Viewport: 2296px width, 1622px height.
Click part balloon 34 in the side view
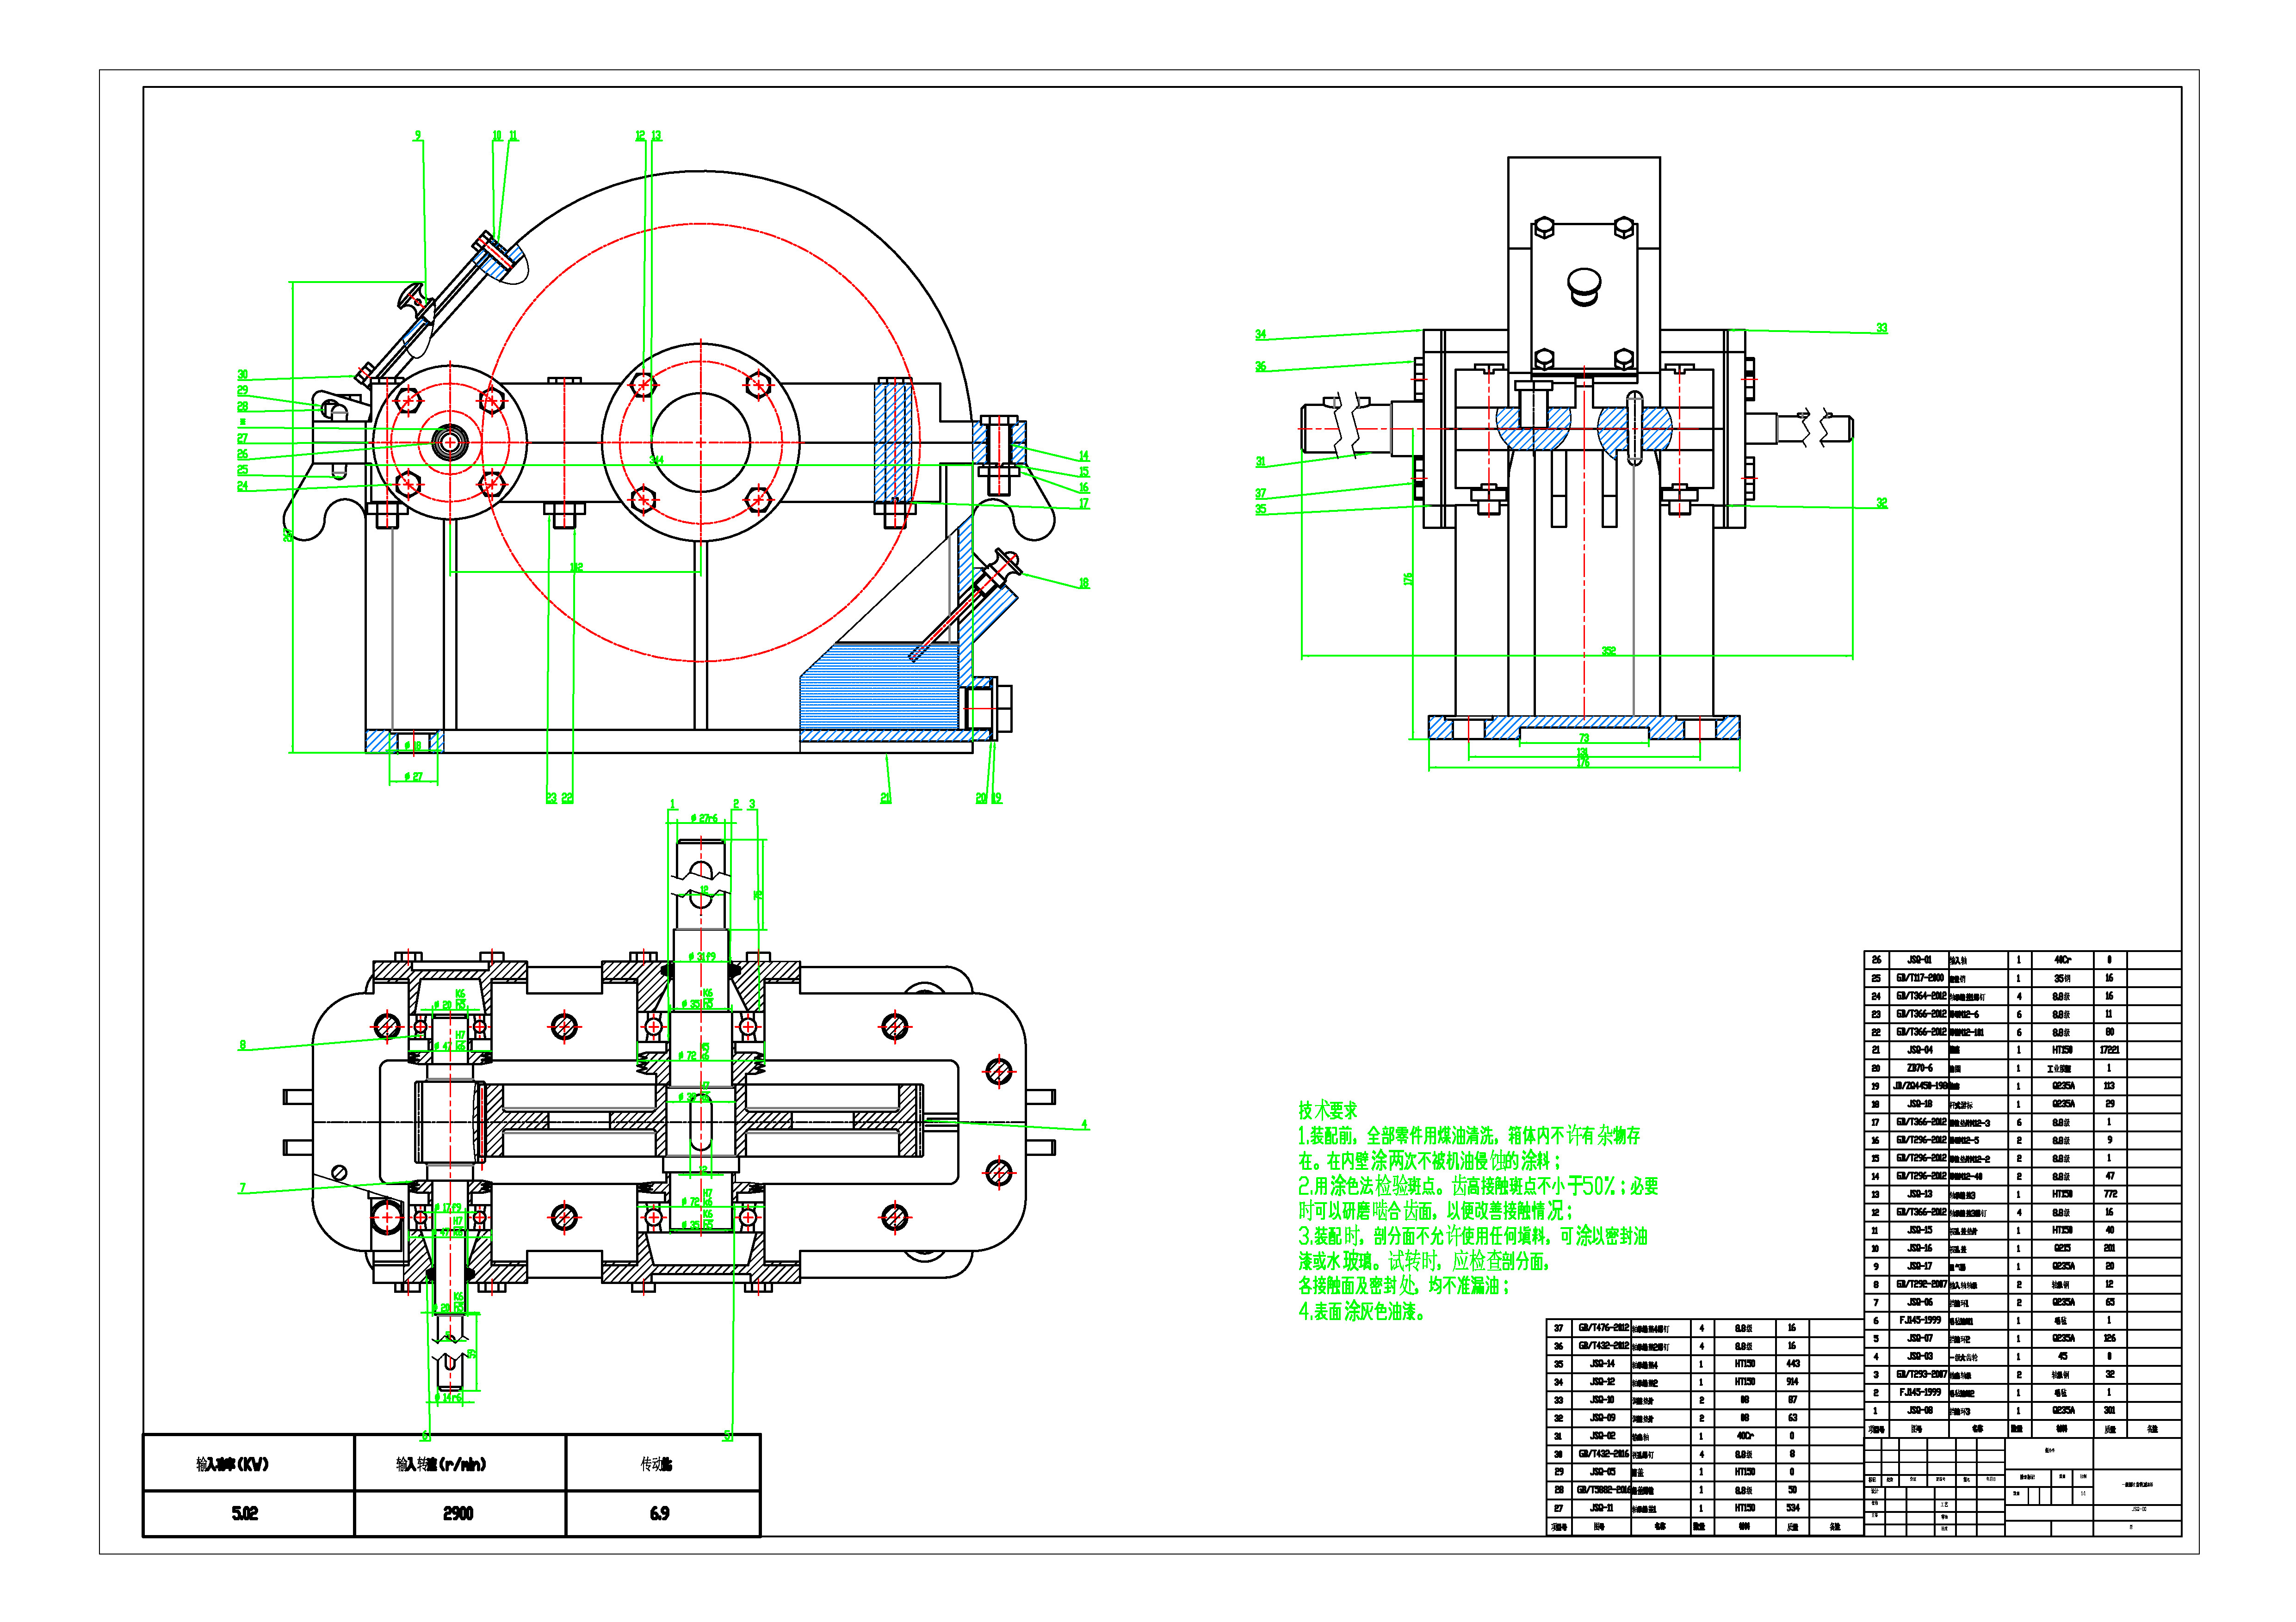(x=1260, y=335)
